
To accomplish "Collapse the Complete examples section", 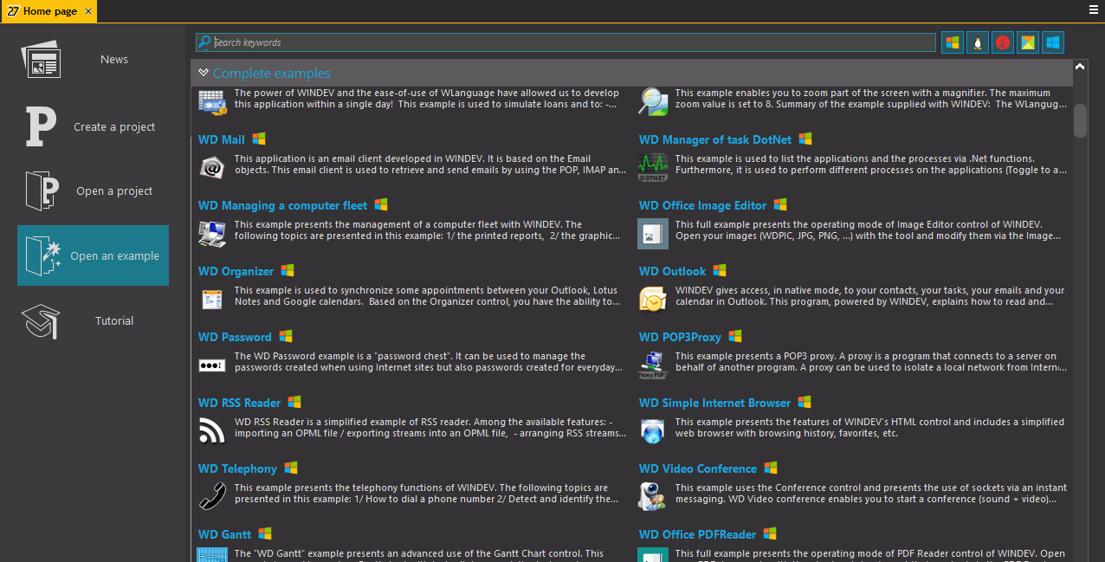I will [204, 73].
